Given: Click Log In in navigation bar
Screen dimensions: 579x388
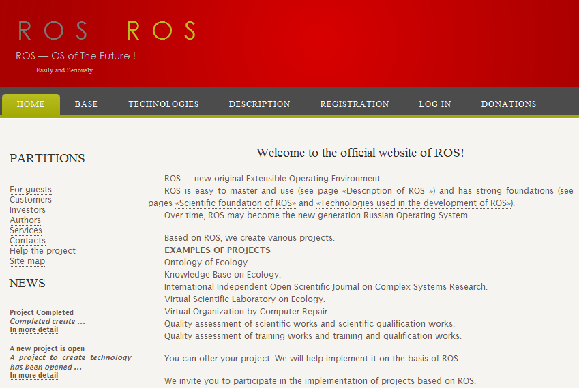Looking at the screenshot, I should coord(435,104).
